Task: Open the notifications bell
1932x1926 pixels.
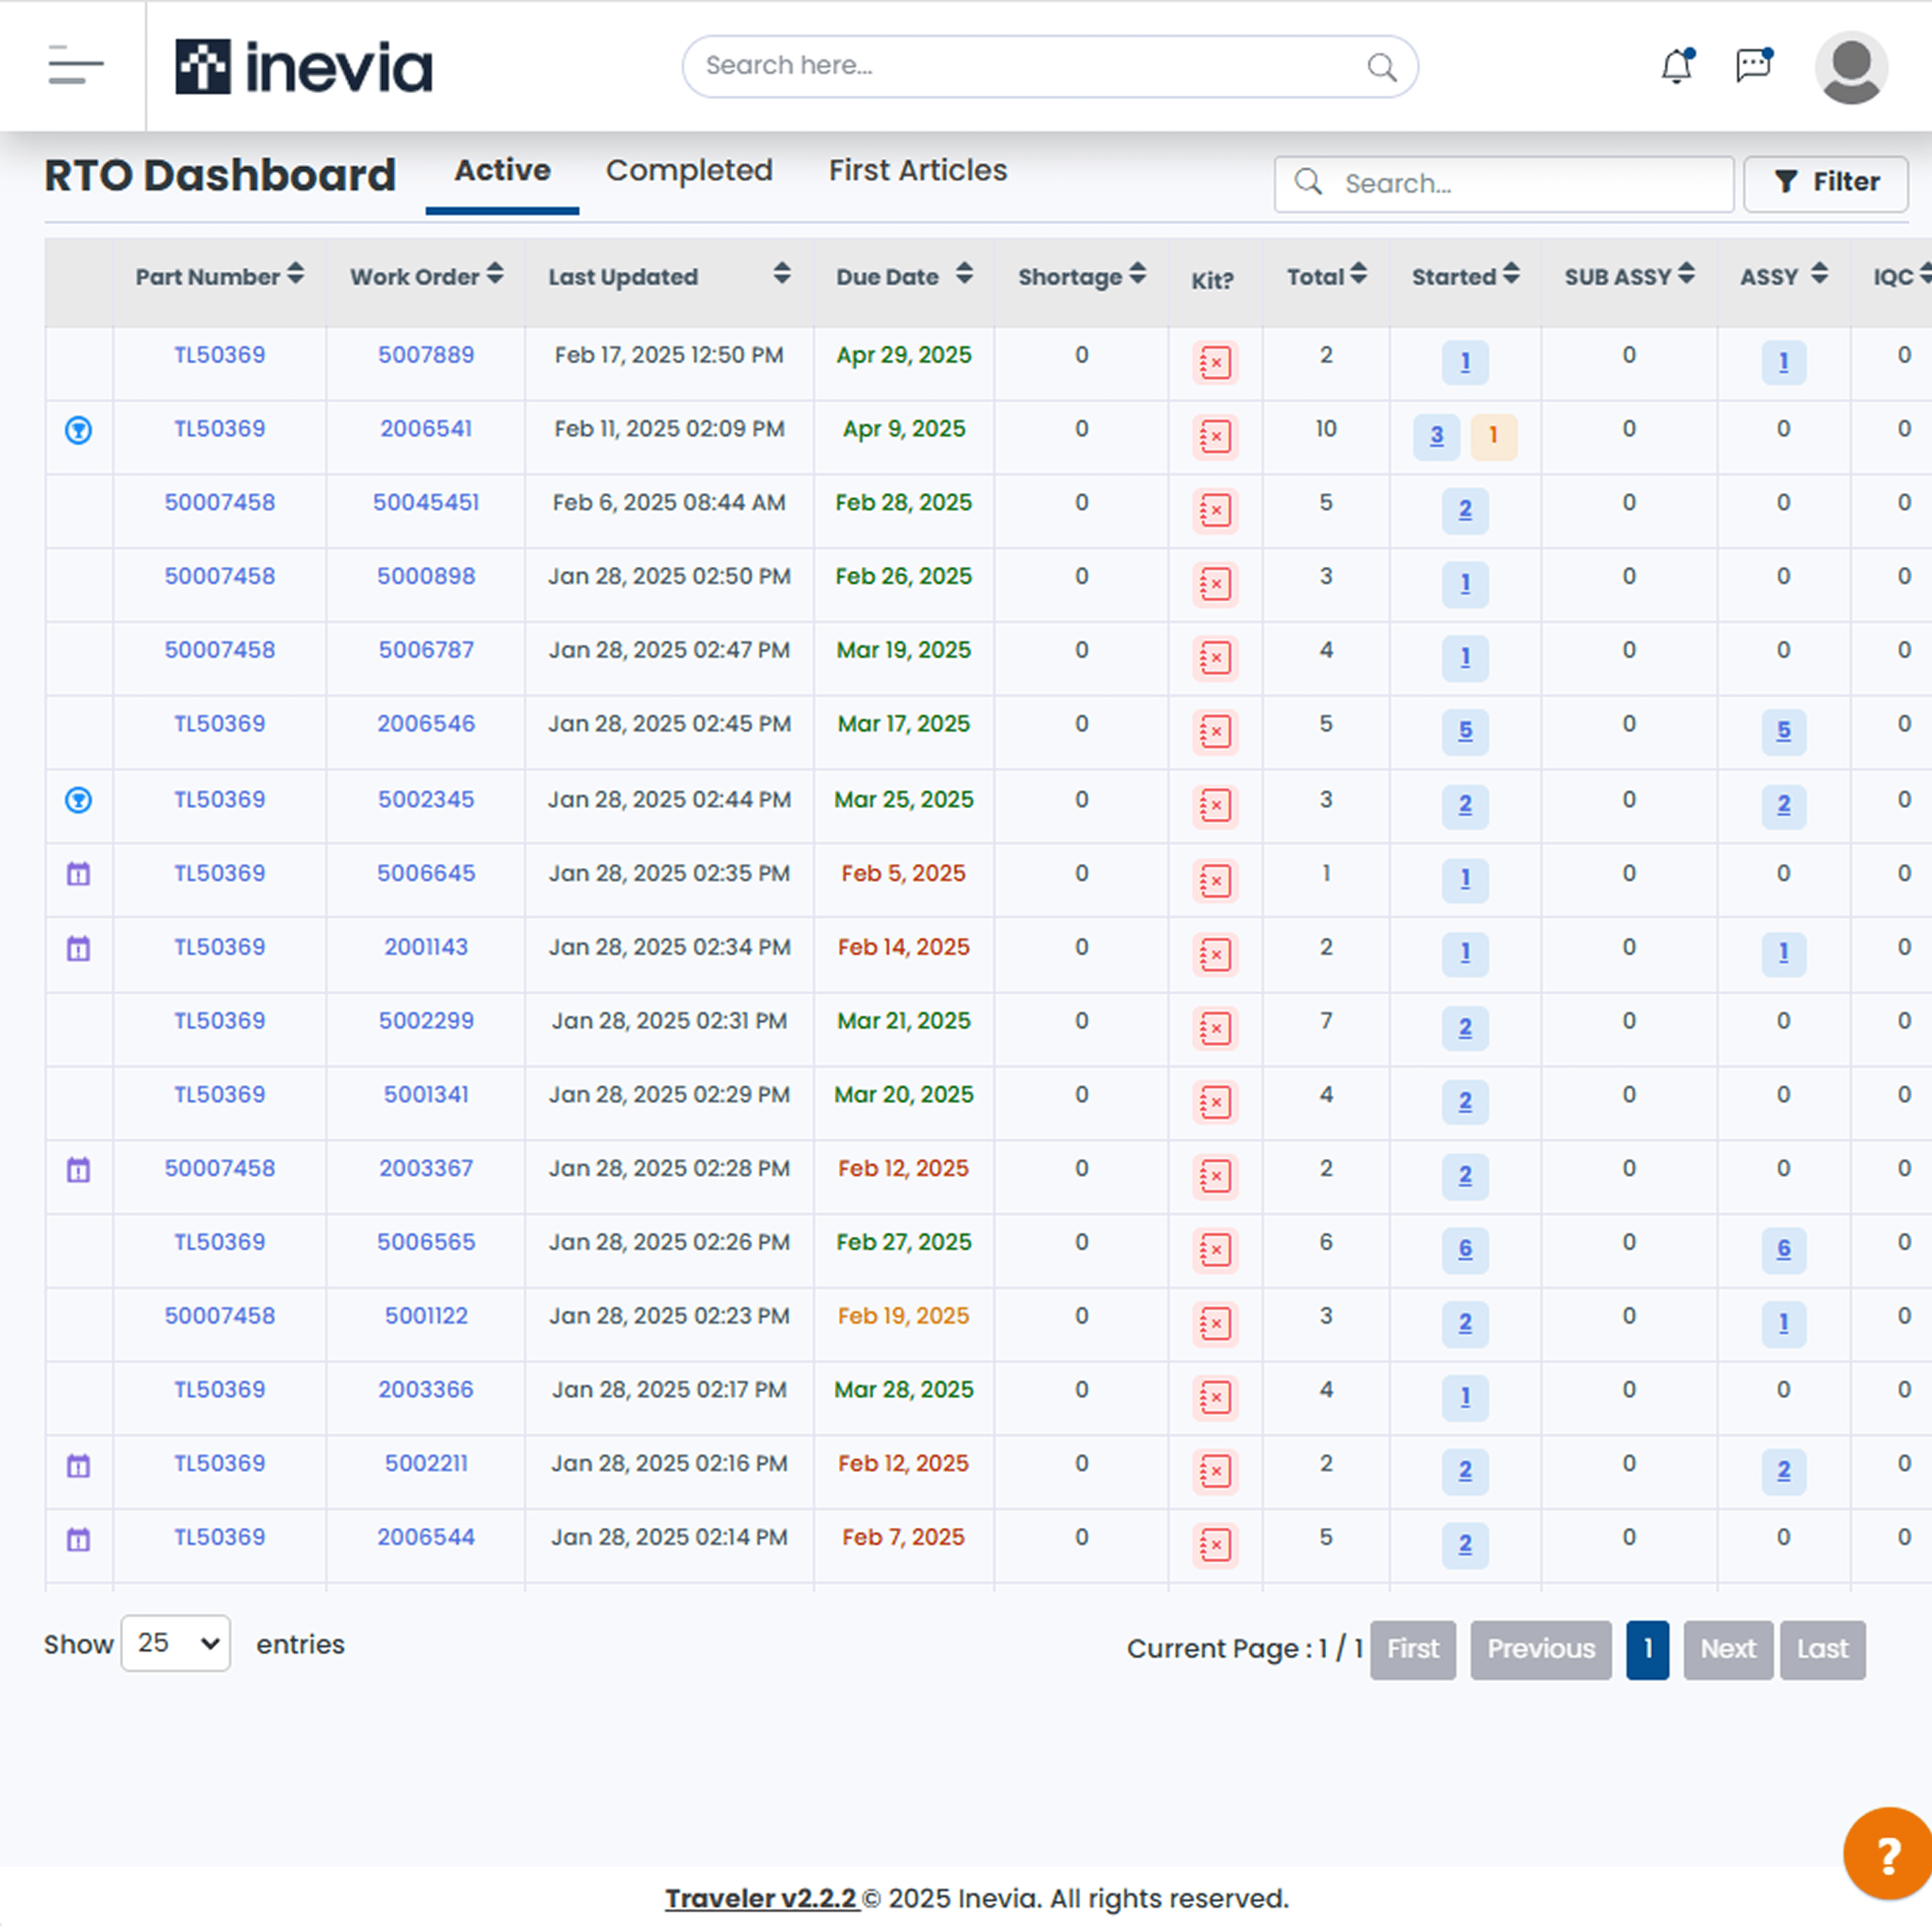Action: coord(1677,66)
